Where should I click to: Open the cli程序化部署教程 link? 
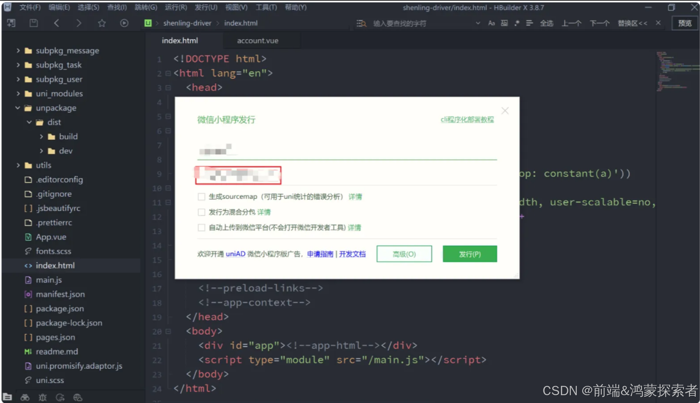click(x=467, y=120)
